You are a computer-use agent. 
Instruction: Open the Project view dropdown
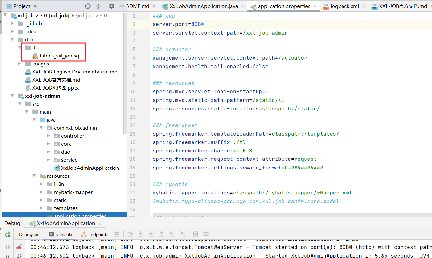pyautogui.click(x=35, y=6)
